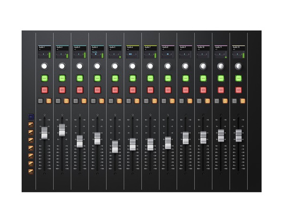The height and width of the screenshot is (216, 288).
Task: Select the Audio 4 channel display screen
Action: click(x=97, y=52)
